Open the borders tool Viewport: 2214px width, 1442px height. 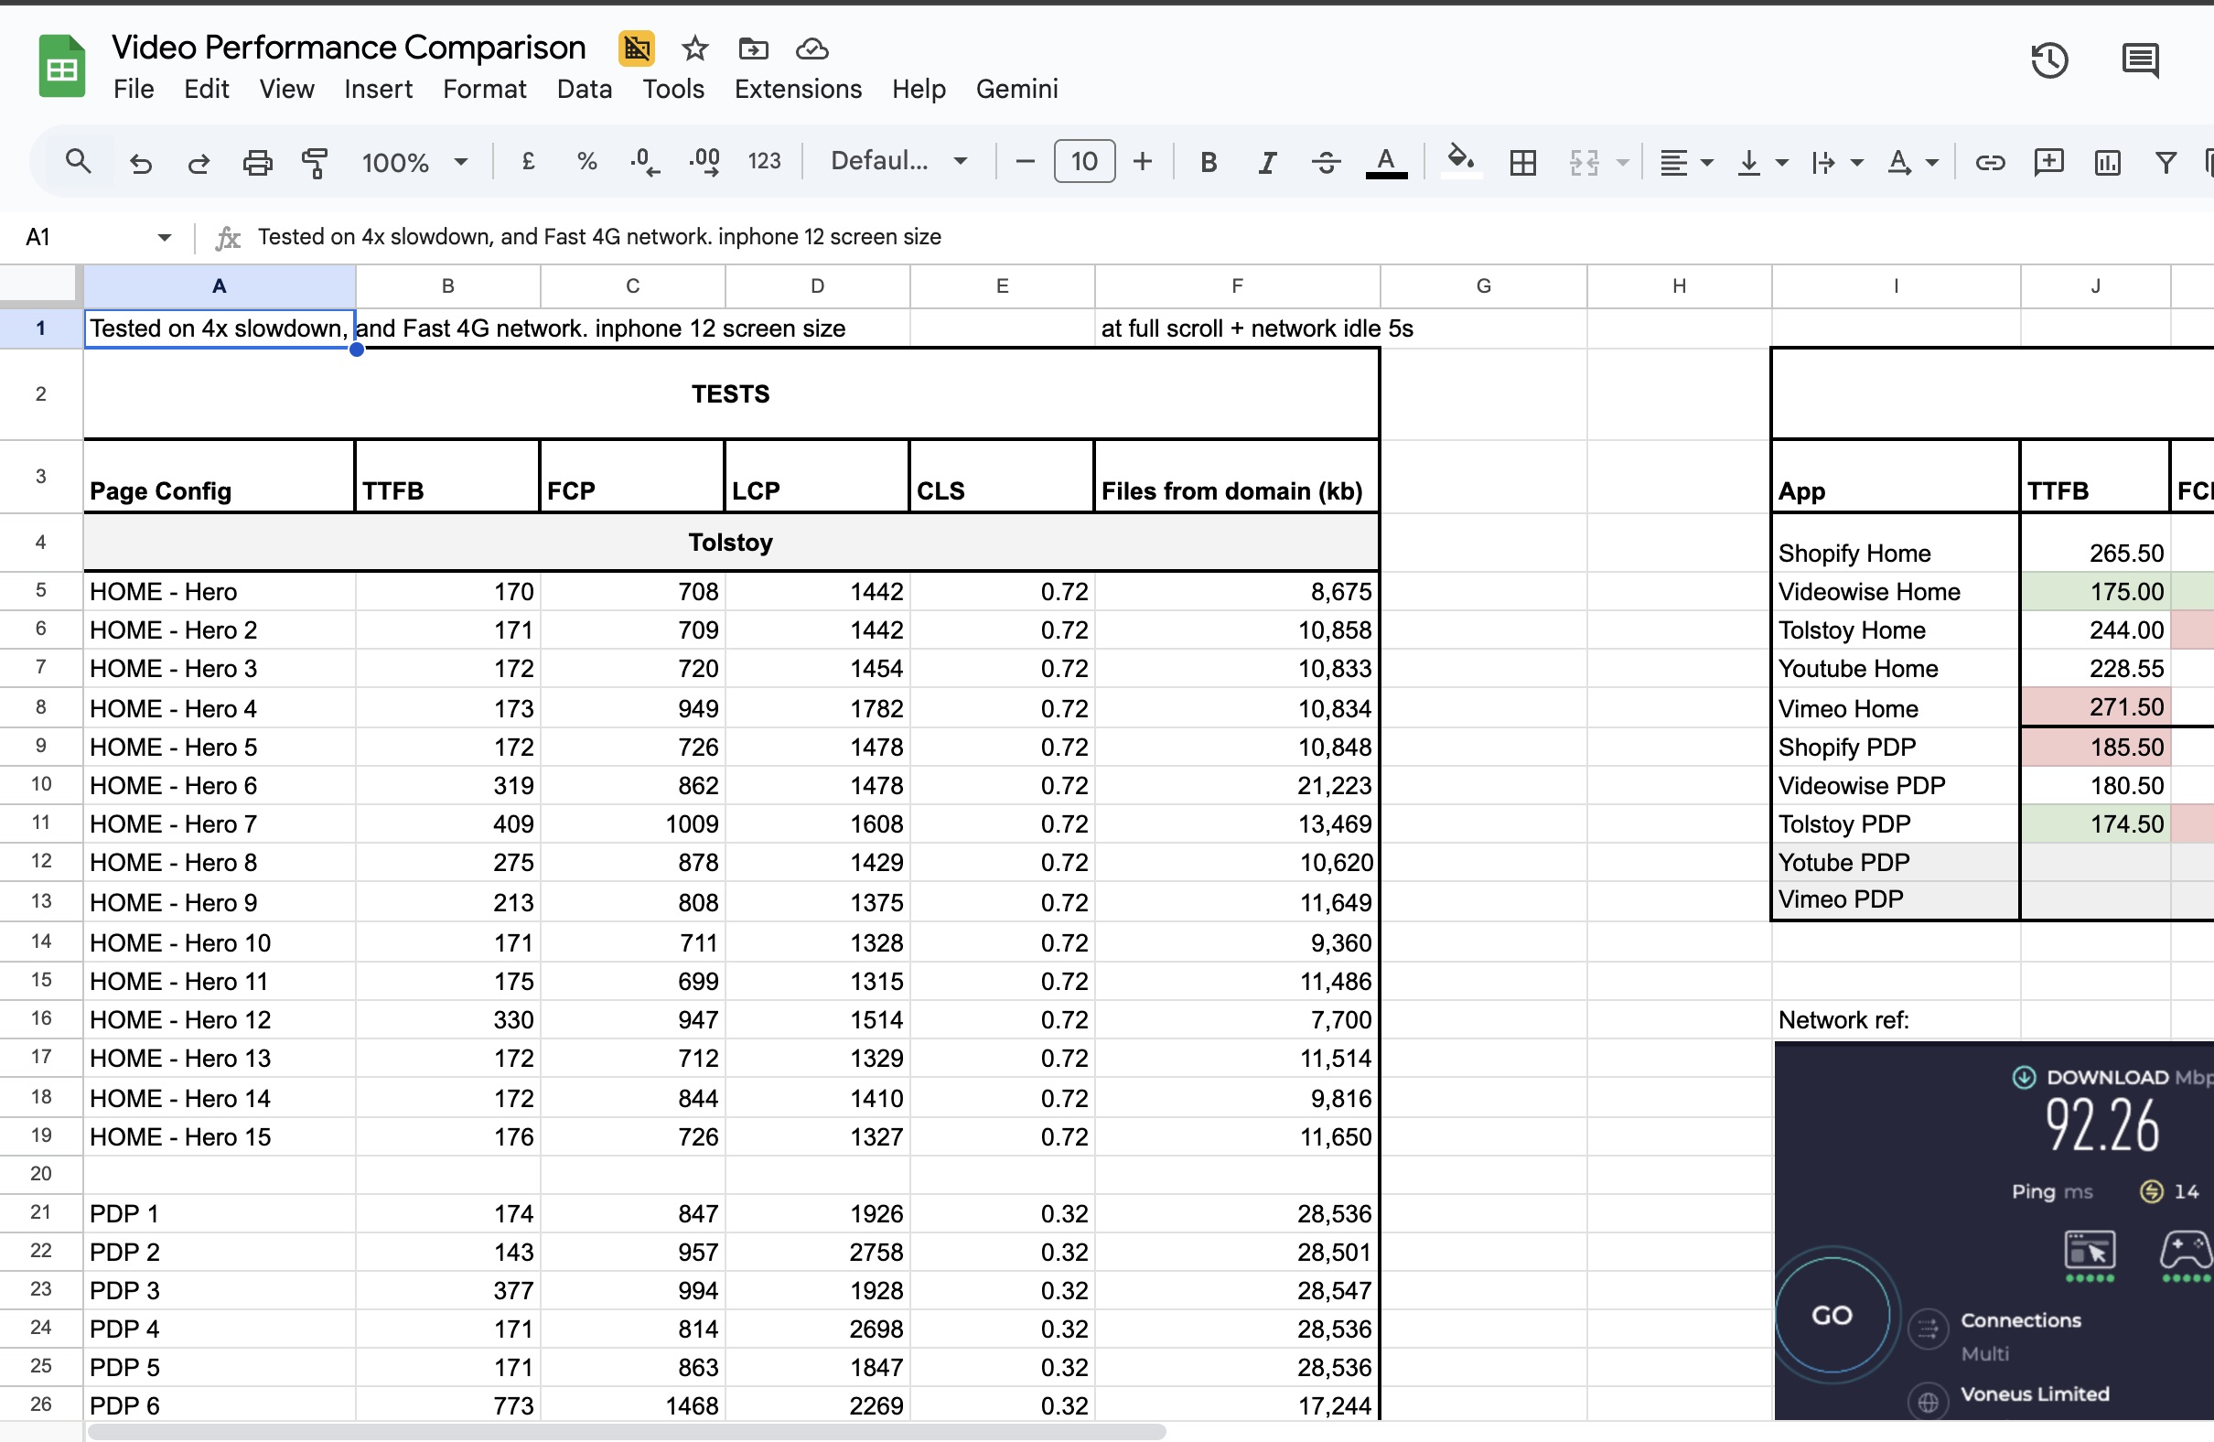[x=1523, y=163]
